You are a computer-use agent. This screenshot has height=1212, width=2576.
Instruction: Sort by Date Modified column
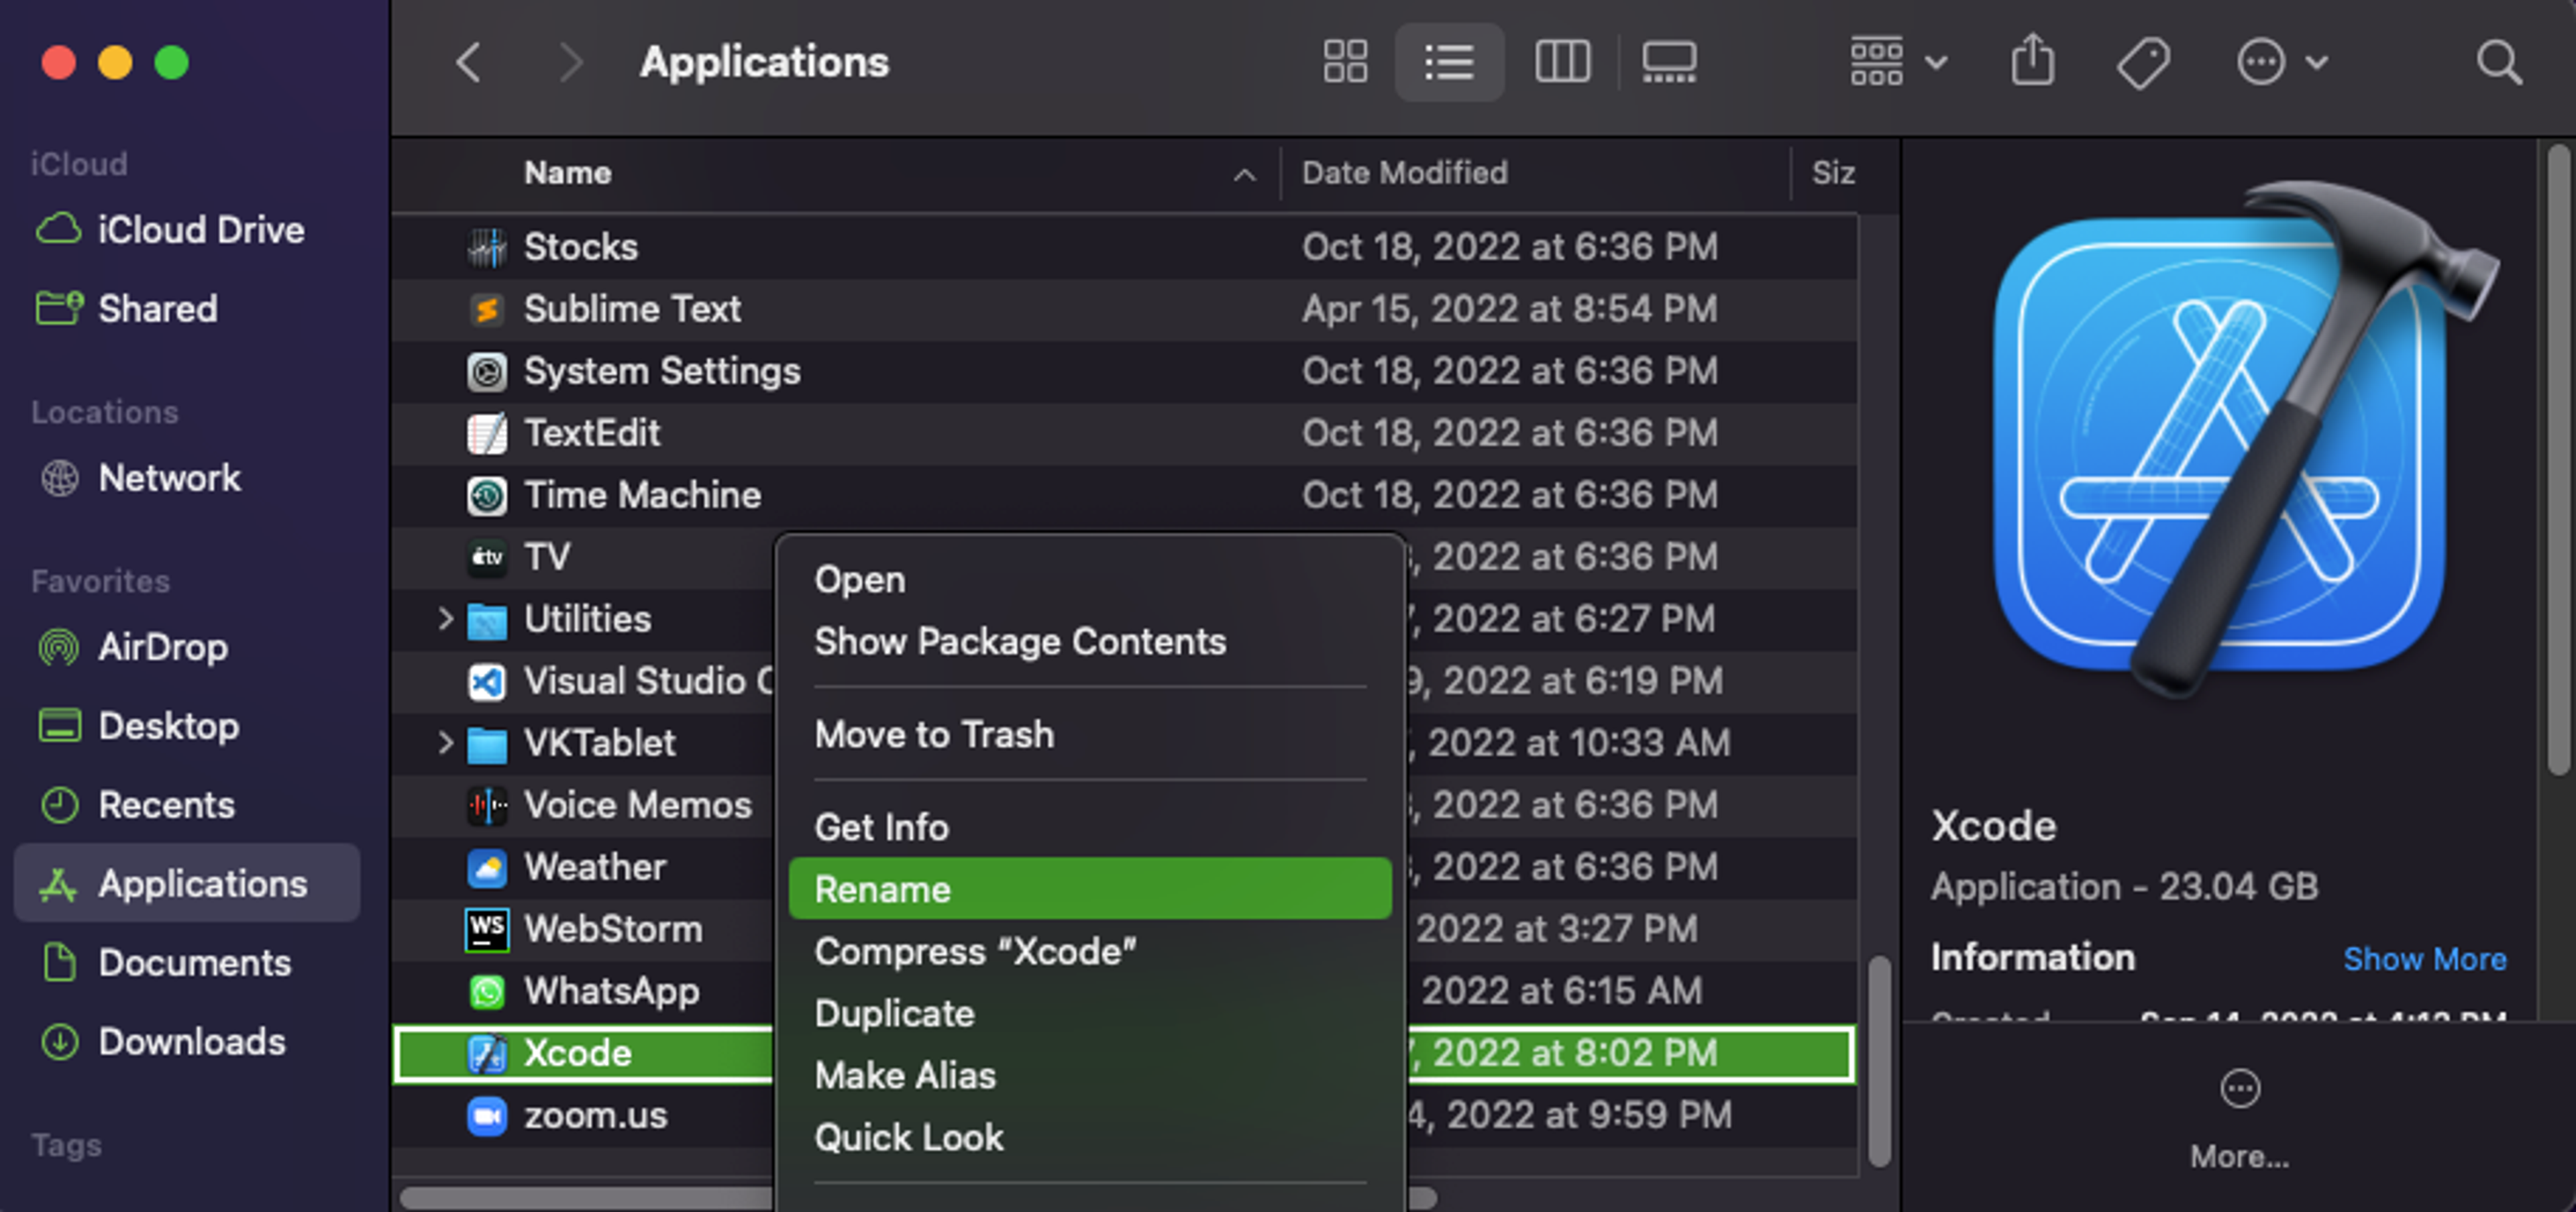1404,173
